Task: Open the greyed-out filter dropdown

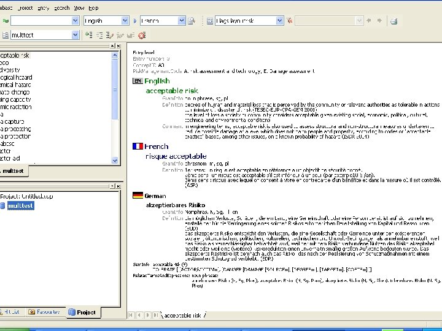Action: (359, 21)
